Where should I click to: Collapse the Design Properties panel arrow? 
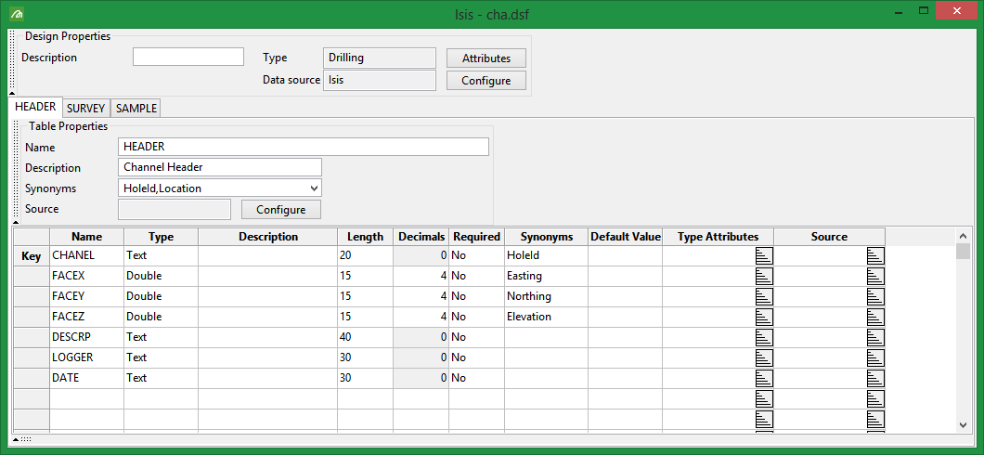pyautogui.click(x=12, y=93)
